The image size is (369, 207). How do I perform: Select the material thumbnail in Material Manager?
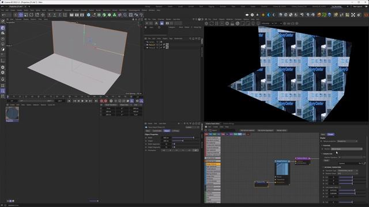(12, 114)
